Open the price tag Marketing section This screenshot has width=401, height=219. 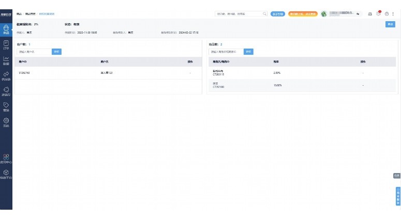click(6, 107)
